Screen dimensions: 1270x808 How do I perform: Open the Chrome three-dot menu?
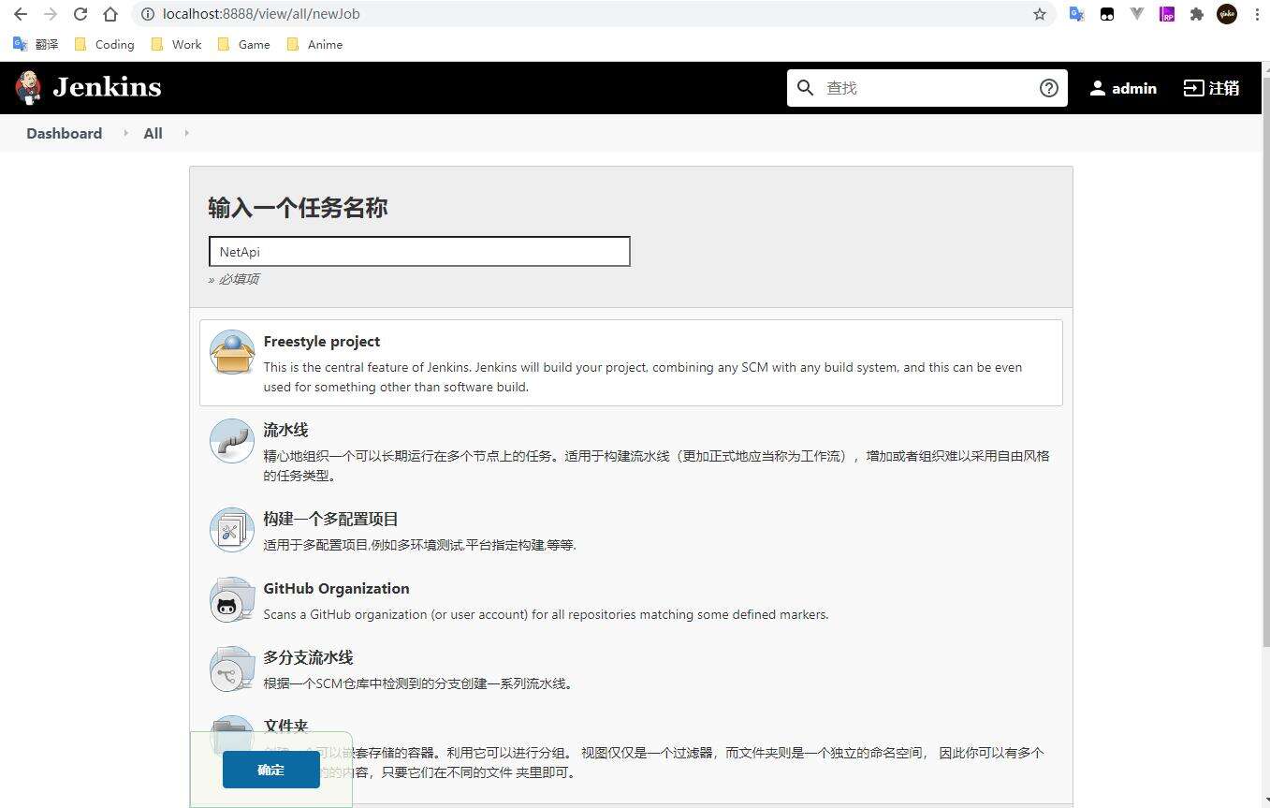click(1257, 14)
